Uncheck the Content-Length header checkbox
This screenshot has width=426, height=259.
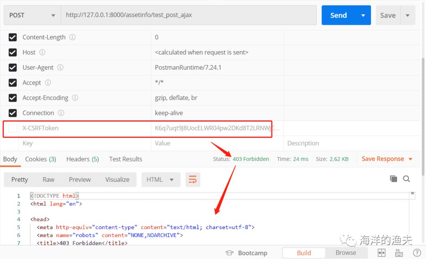pyautogui.click(x=13, y=37)
